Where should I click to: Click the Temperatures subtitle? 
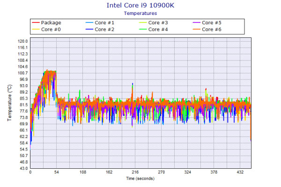140,14
